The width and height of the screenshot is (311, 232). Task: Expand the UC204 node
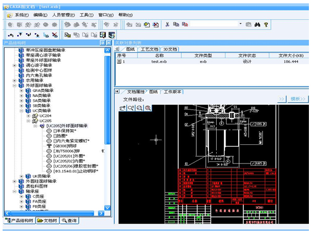(x=28, y=116)
